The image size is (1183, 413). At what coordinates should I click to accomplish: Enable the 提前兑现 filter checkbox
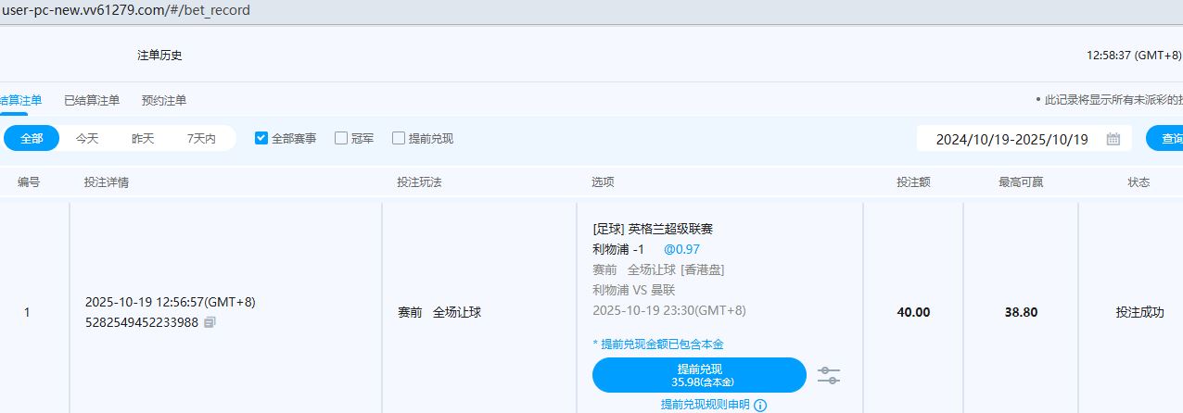point(399,138)
